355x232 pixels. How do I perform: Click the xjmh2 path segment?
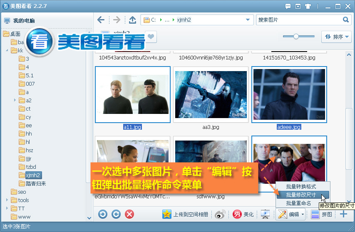coord(184,20)
